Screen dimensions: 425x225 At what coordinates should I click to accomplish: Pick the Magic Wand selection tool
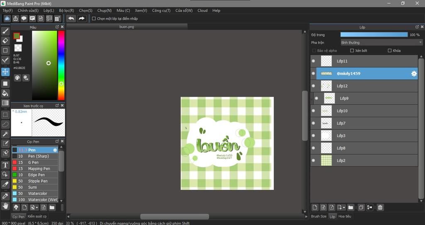[5, 134]
